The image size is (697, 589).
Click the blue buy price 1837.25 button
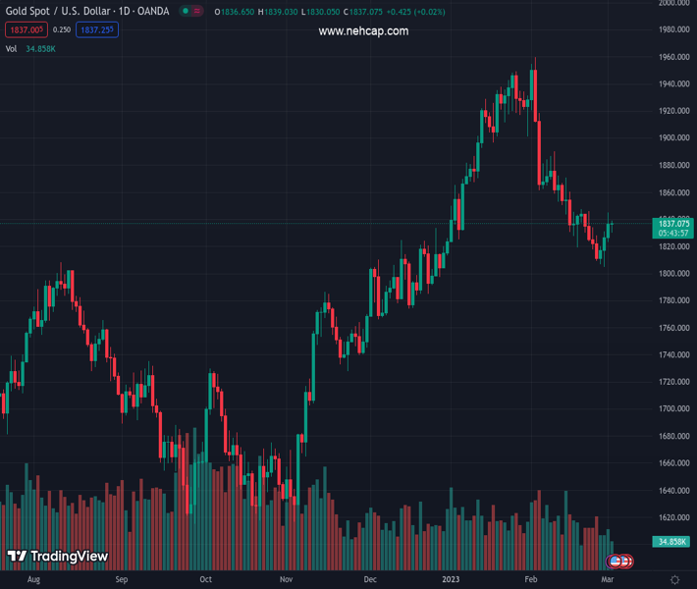coord(97,30)
